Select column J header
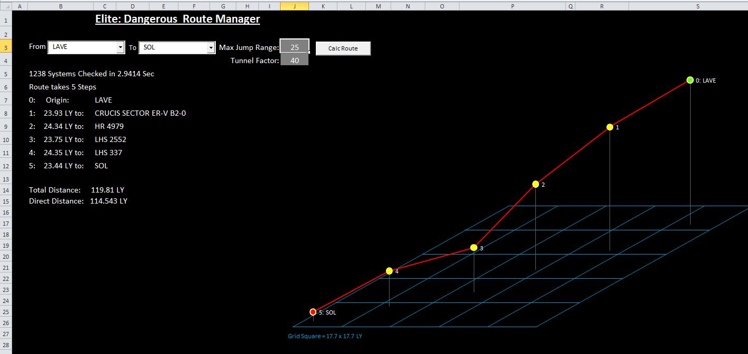 (x=294, y=6)
